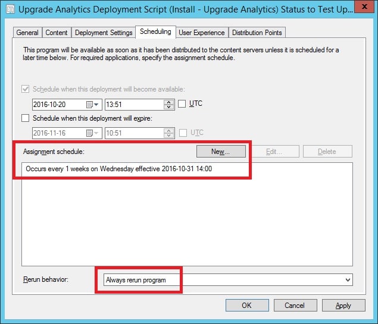Viewport: 378px width, 324px height.
Task: Click the dialog title bar document icon
Action: tap(10, 9)
